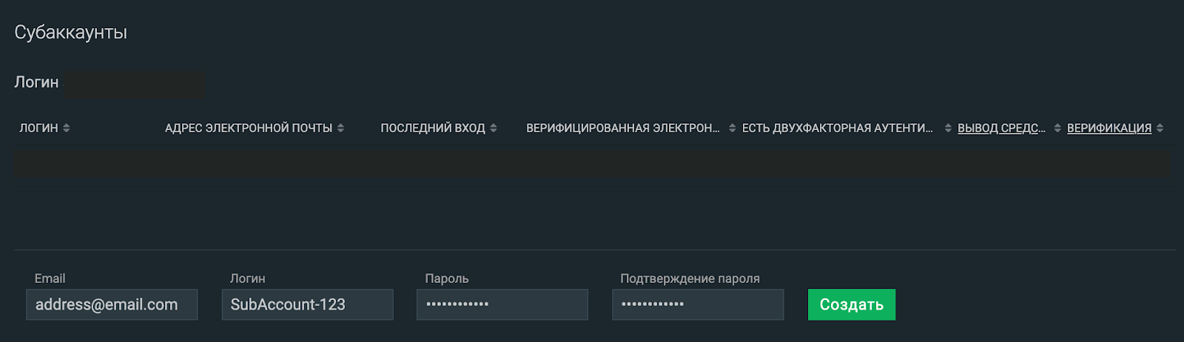Image resolution: width=1184 pixels, height=342 pixels.
Task: Click the АДРЕС ЭЛЕКТРОННОЙ ПОЧТЫ header text
Action: 249,128
